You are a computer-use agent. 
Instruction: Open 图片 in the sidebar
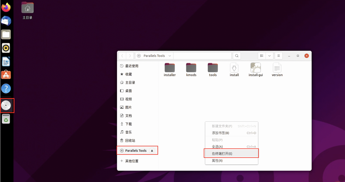pyautogui.click(x=138, y=107)
